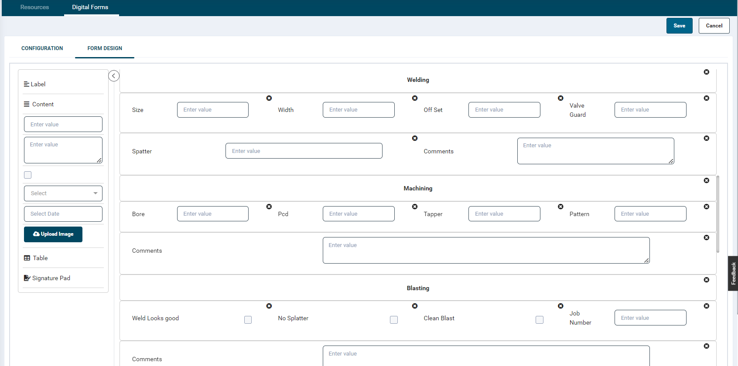Image resolution: width=738 pixels, height=366 pixels.
Task: Remove the Welding header row
Action: click(706, 72)
